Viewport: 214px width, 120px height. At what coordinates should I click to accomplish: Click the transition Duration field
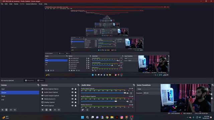[151, 93]
